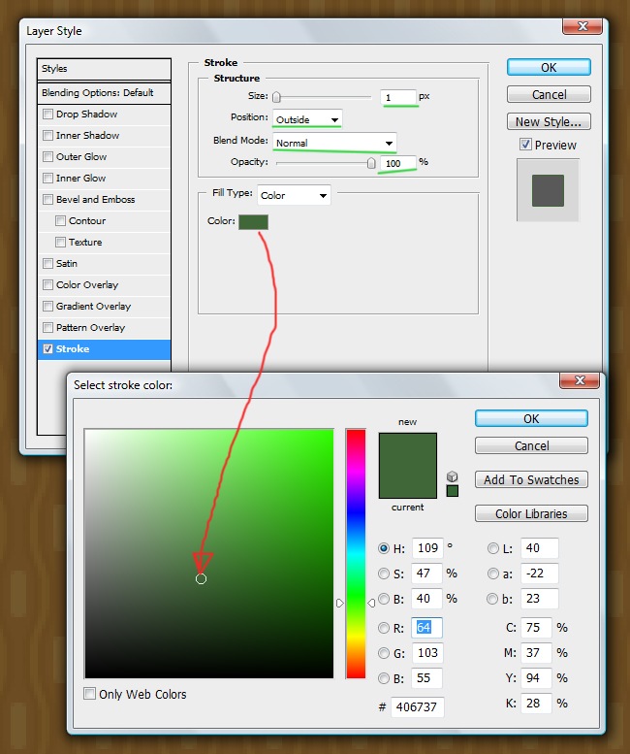Select the Saturation radio button
The height and width of the screenshot is (754, 630).
[x=385, y=574]
